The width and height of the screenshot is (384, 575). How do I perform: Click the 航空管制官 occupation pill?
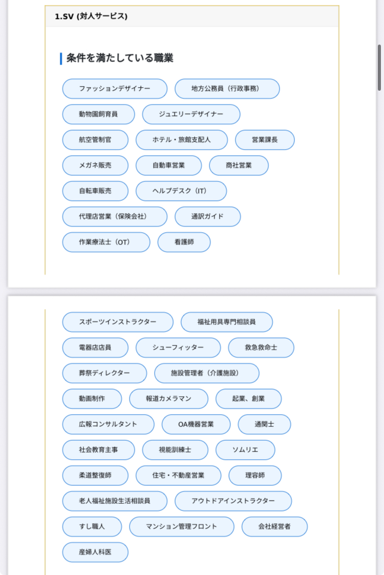[x=95, y=140]
